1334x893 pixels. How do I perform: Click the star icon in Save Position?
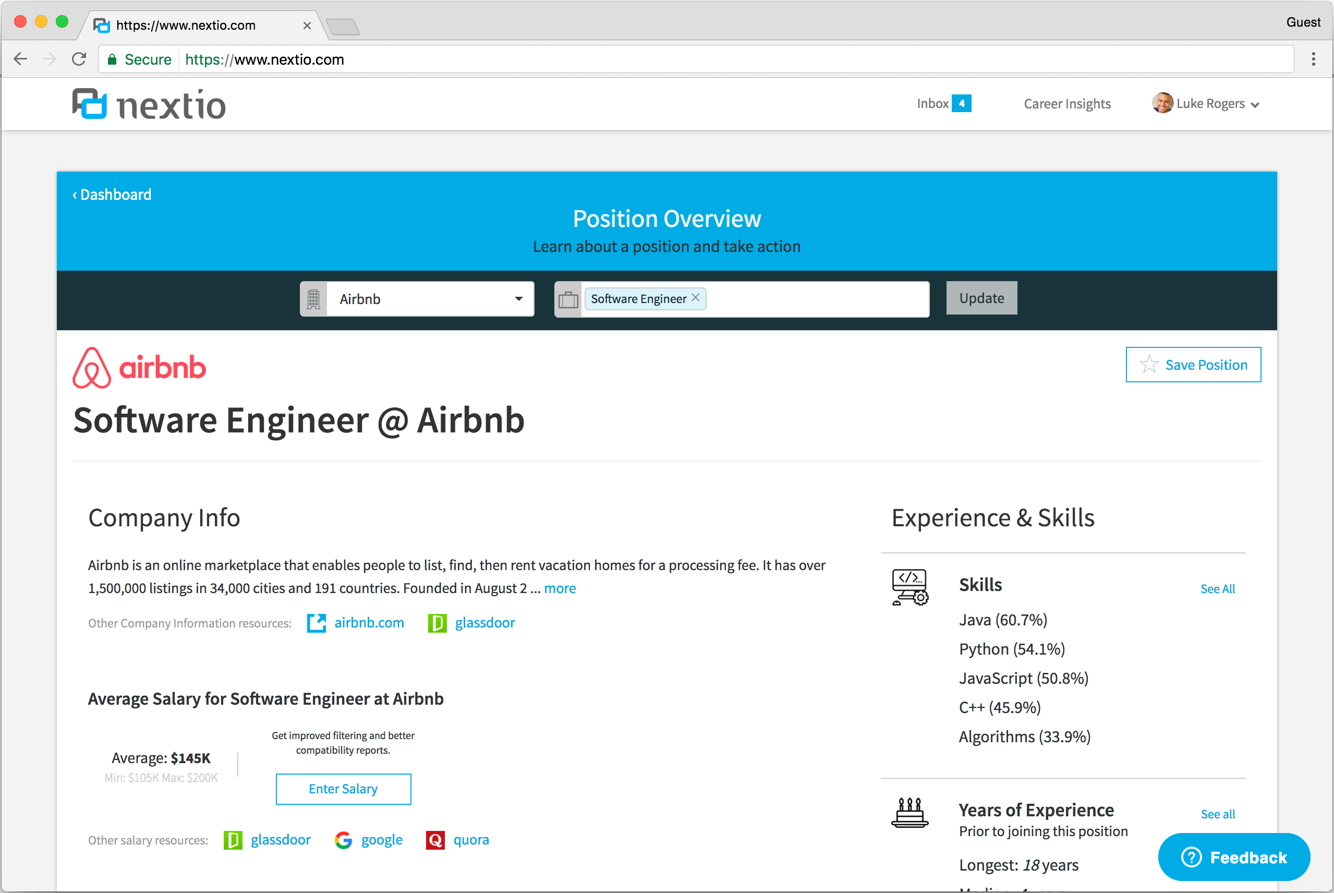pyautogui.click(x=1149, y=365)
